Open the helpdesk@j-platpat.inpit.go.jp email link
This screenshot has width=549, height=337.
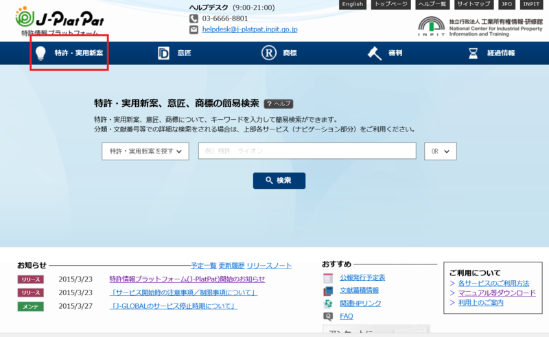point(250,29)
